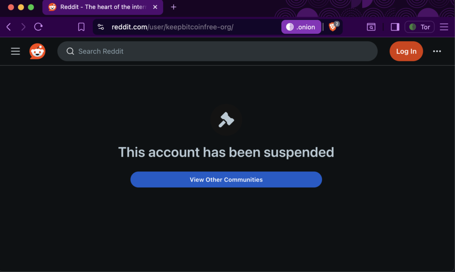Toggle the browser sidebar panel icon

tap(395, 27)
